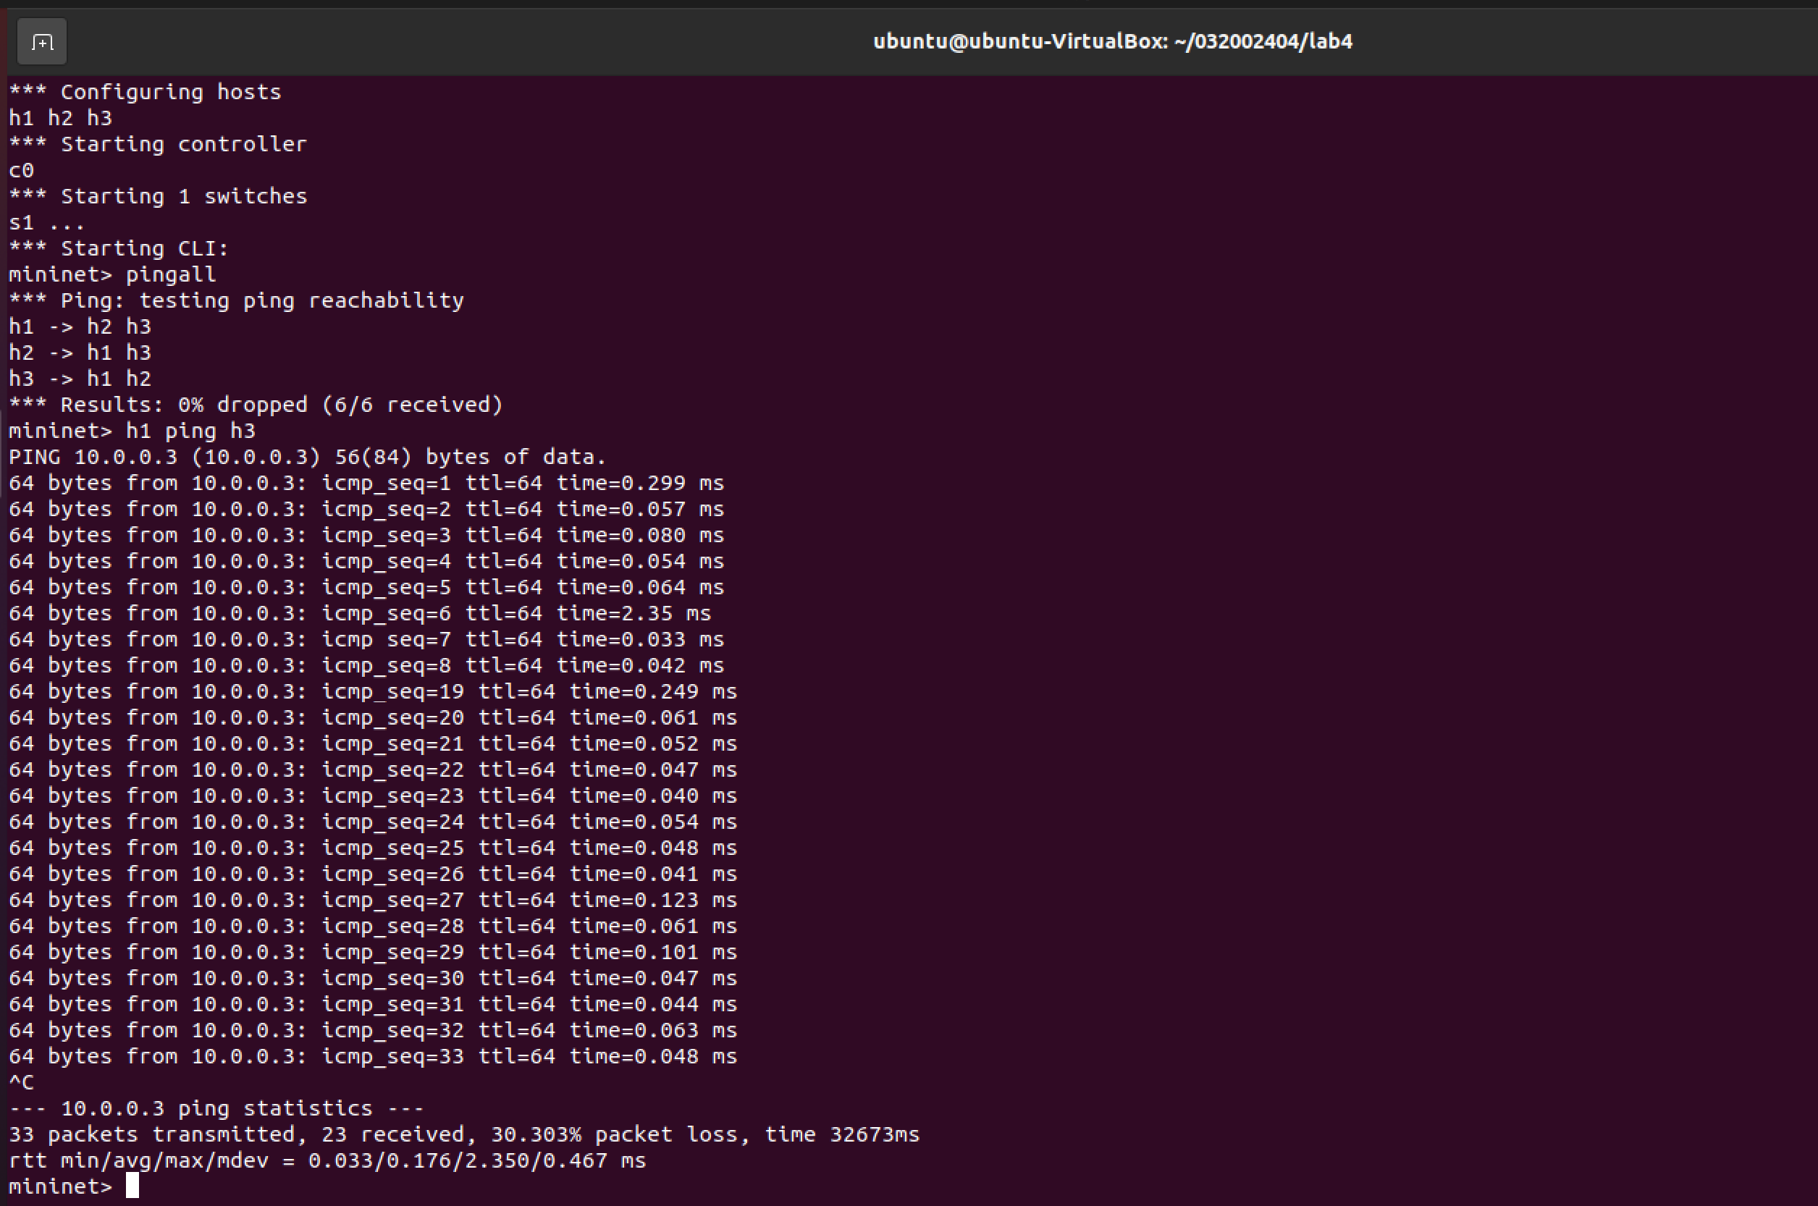Click the 'rtt min/avg/max/mdev' line
1818x1206 pixels.
pyautogui.click(x=327, y=1160)
